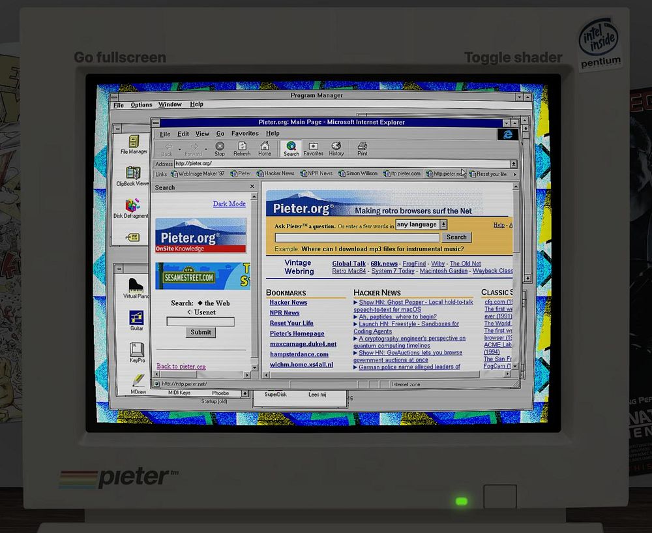Open the Go menu in Internet Explorer
This screenshot has width=652, height=533.
(x=220, y=134)
